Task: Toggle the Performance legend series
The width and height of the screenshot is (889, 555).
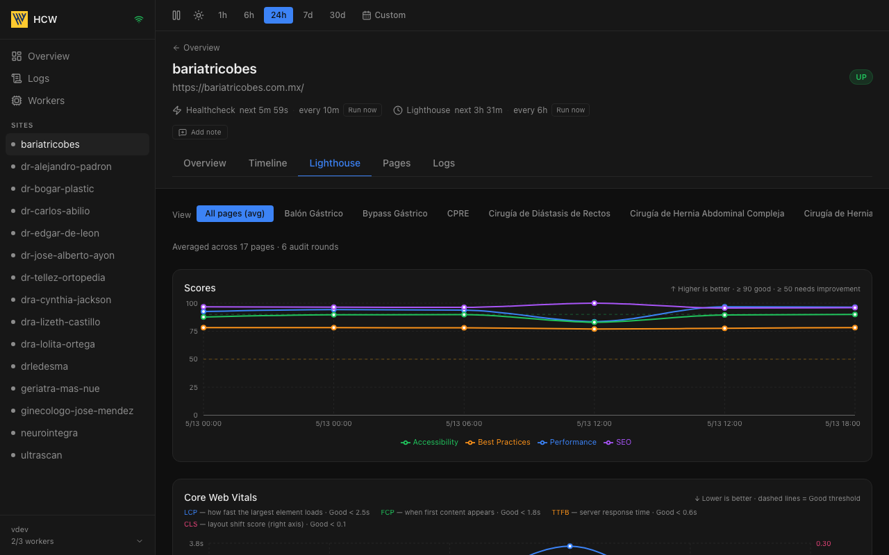Action: click(567, 443)
